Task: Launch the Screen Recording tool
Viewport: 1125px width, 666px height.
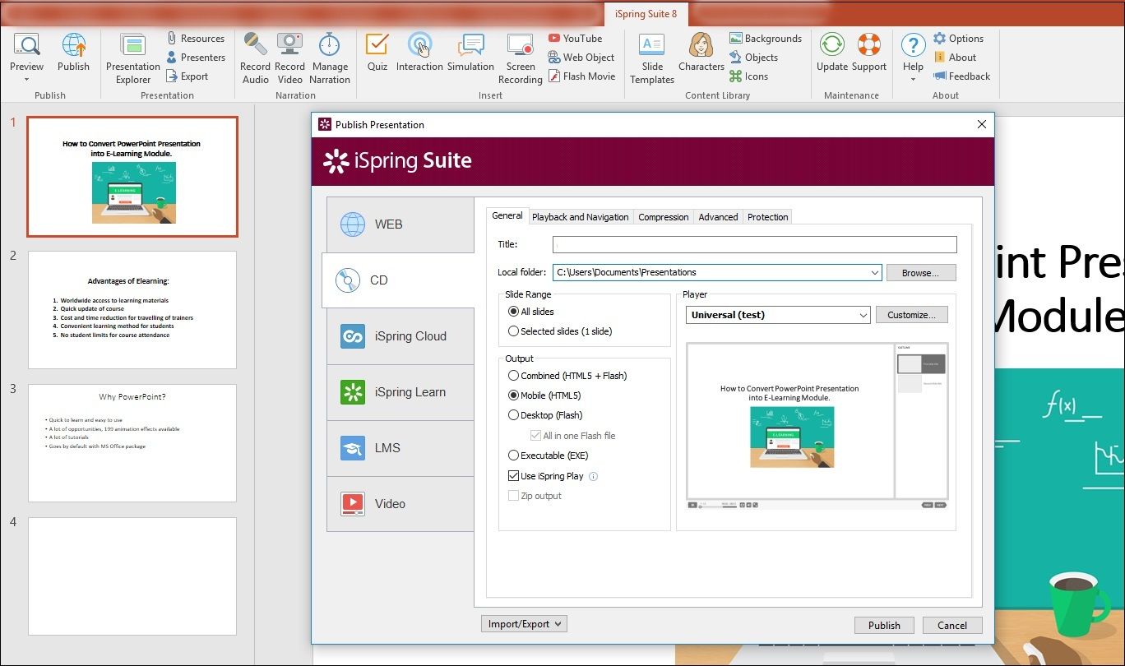Action: click(x=520, y=57)
